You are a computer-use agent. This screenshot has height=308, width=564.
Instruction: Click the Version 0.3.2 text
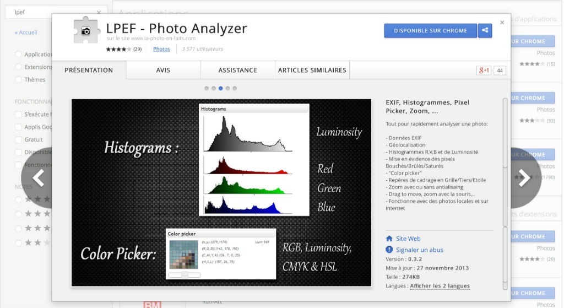click(x=404, y=259)
